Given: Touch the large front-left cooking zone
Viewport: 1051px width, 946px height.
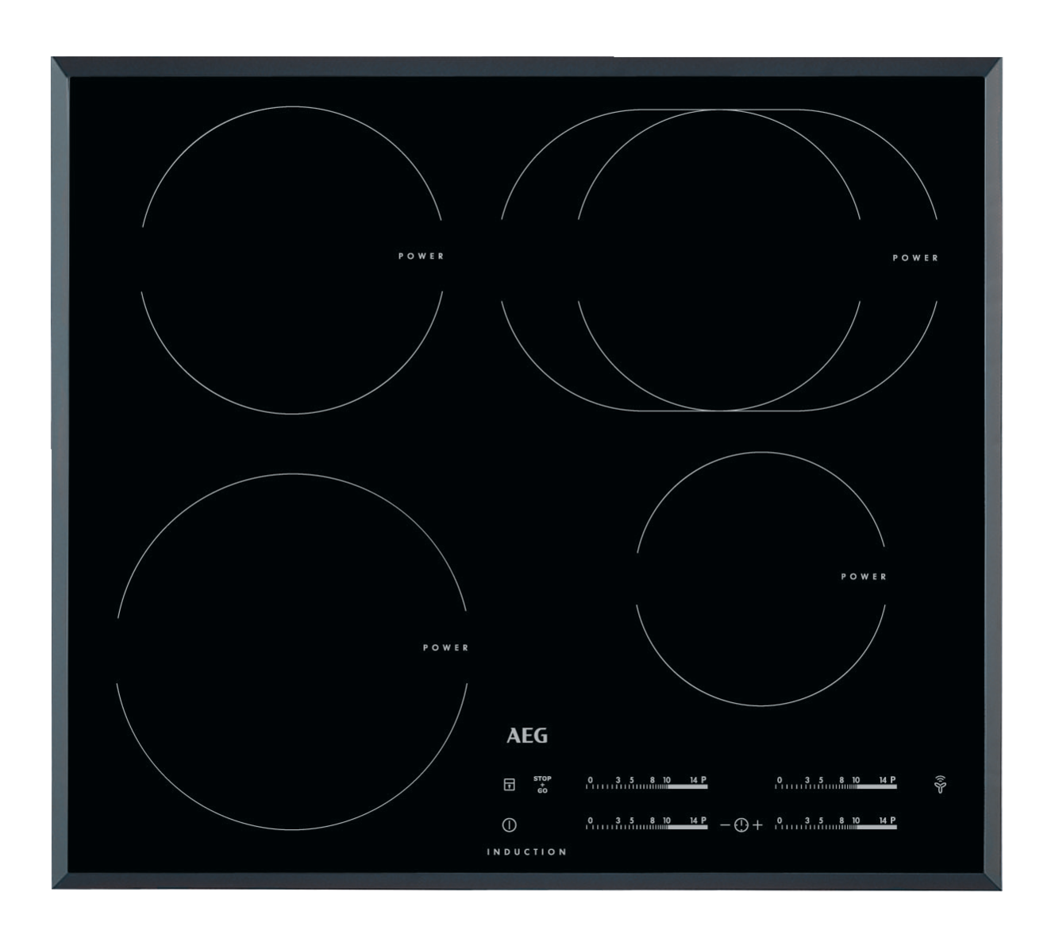Looking at the screenshot, I should [292, 651].
